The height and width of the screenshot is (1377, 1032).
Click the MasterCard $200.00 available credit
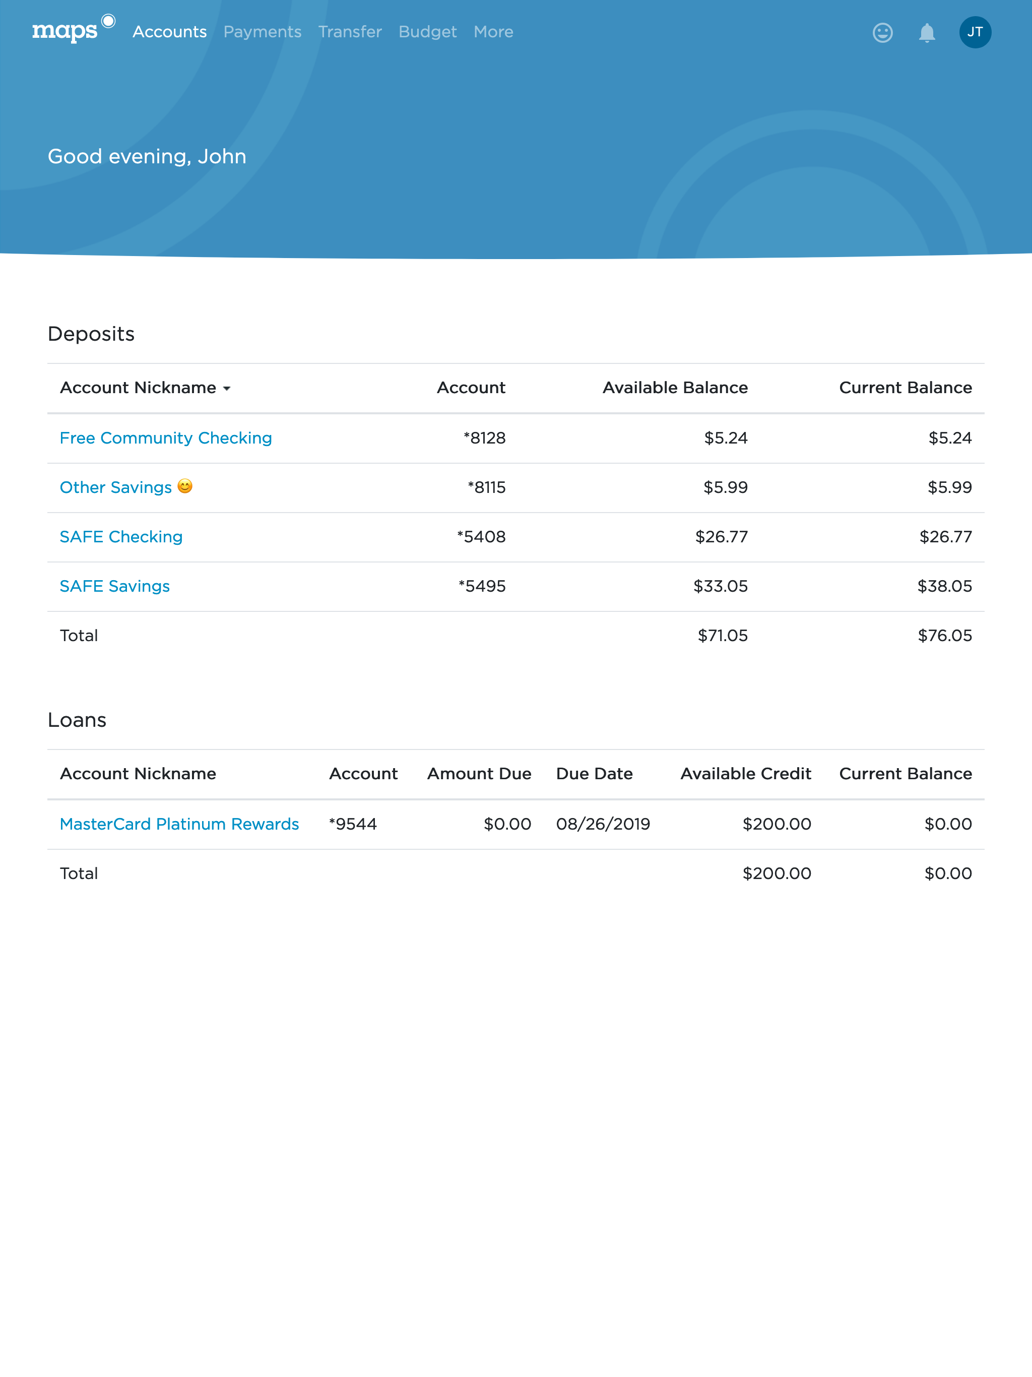pos(777,824)
